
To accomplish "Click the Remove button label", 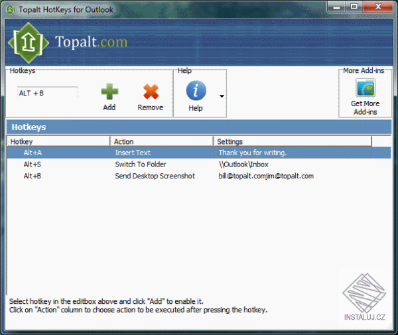I will tap(151, 107).
